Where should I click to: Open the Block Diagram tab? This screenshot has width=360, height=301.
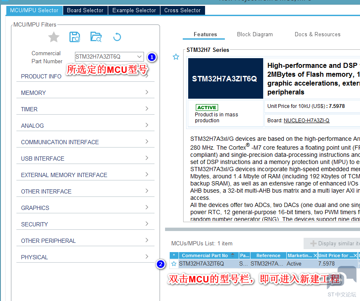[x=255, y=34]
